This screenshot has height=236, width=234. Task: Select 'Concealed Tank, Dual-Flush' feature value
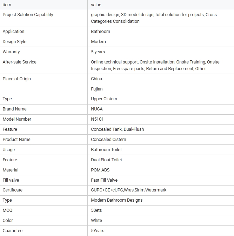[117, 129]
